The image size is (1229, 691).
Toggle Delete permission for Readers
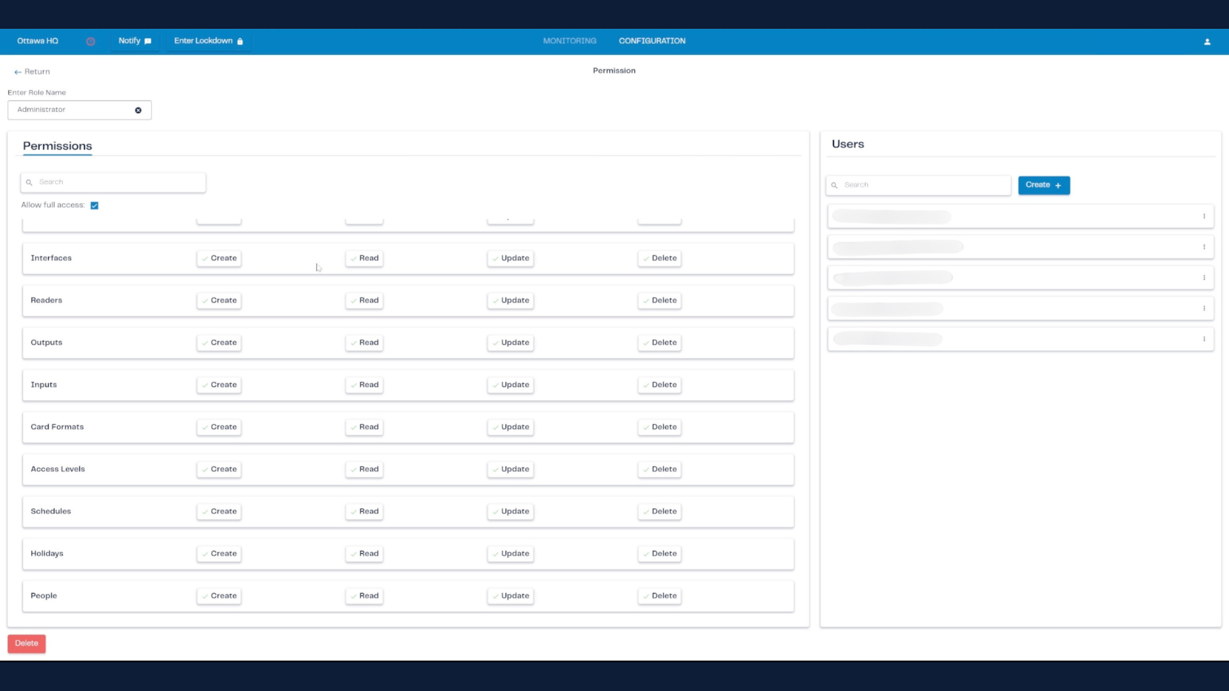point(659,301)
